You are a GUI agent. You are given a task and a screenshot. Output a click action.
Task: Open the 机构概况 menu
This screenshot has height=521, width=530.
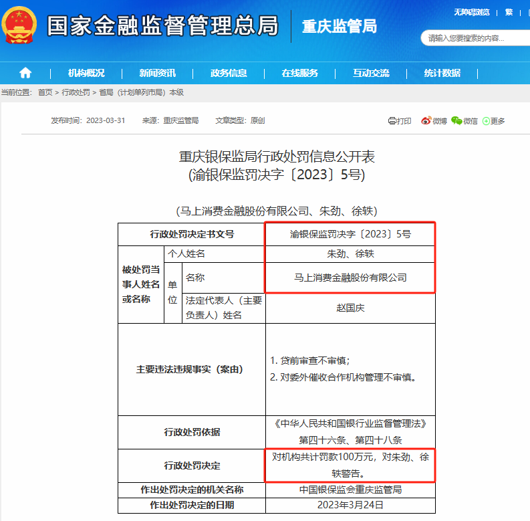pos(86,73)
